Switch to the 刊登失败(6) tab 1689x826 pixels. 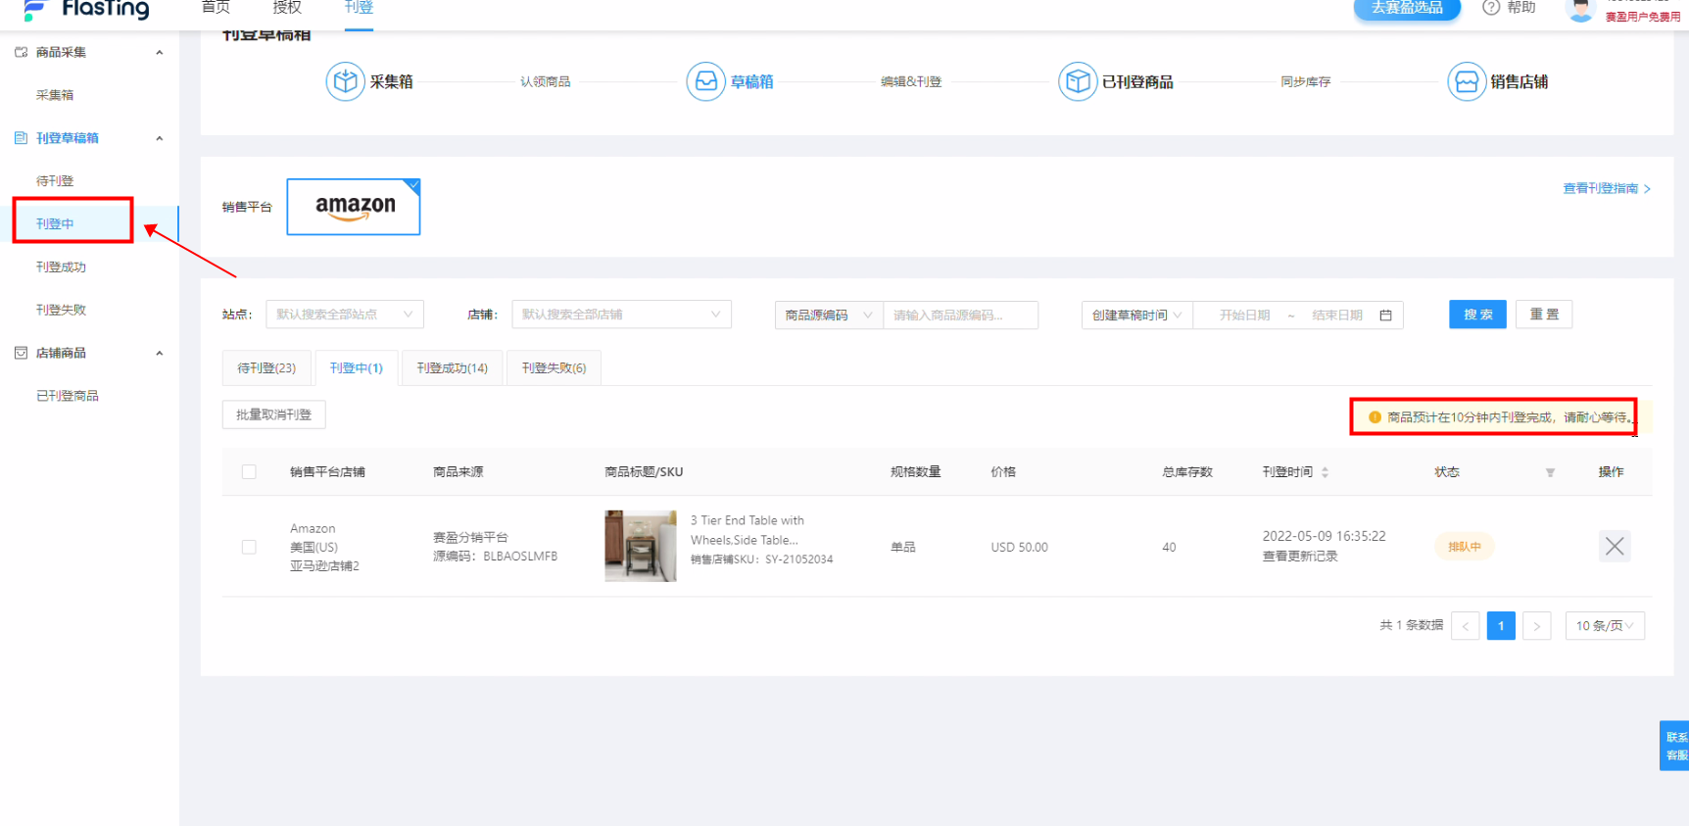click(554, 368)
